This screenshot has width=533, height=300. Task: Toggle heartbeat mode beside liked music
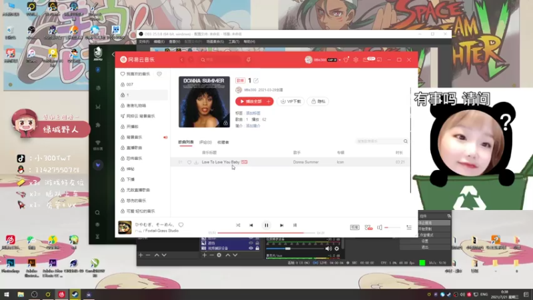[x=159, y=74]
